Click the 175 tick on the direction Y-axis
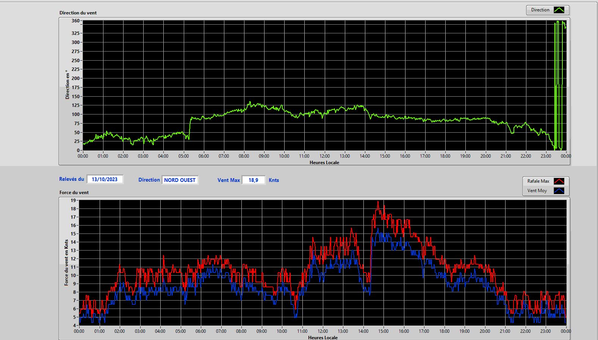598x340 pixels. [x=75, y=87]
